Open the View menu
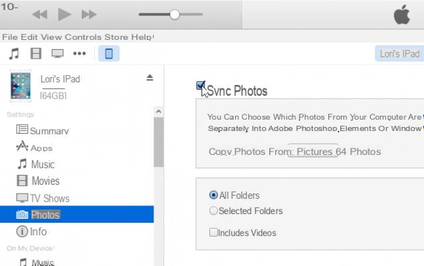Image resolution: width=424 pixels, height=266 pixels. pyautogui.click(x=51, y=37)
